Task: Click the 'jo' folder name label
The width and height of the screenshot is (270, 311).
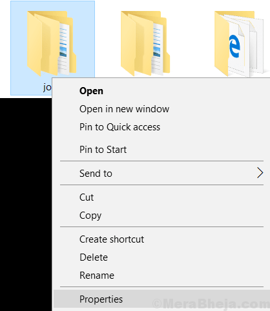Action: point(47,88)
